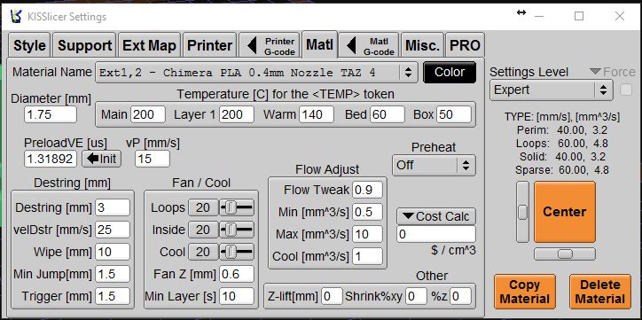Click the PreloadVE [us] field
This screenshot has height=320, width=642.
(x=51, y=159)
